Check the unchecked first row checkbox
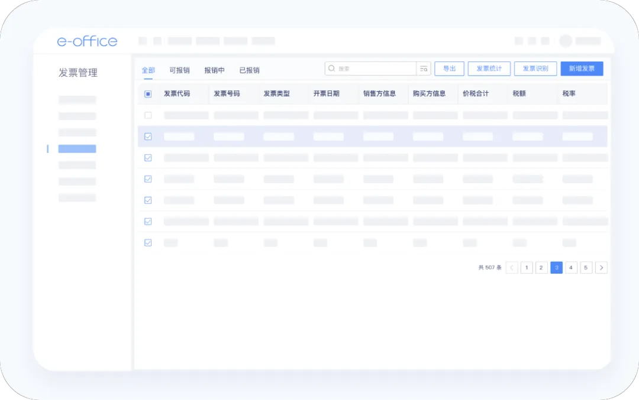This screenshot has height=400, width=639. 148,115
